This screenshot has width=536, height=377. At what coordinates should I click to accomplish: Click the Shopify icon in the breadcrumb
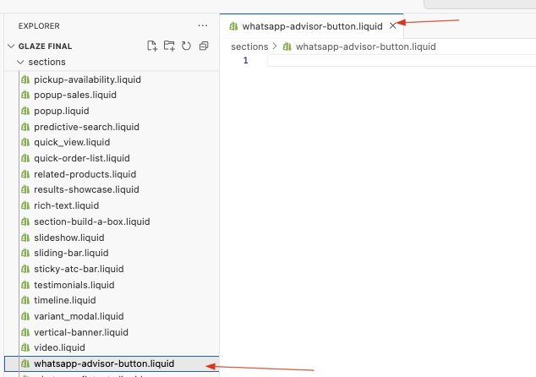(x=287, y=46)
